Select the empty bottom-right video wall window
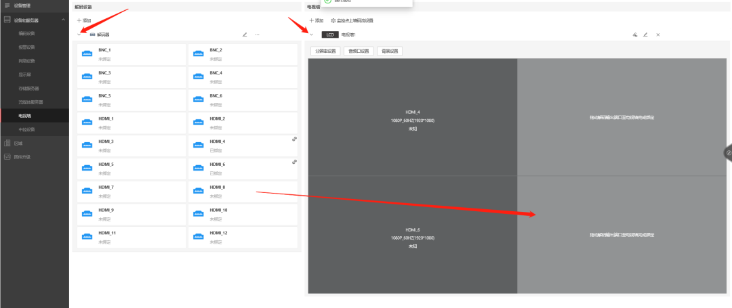732x308 pixels. pyautogui.click(x=621, y=235)
